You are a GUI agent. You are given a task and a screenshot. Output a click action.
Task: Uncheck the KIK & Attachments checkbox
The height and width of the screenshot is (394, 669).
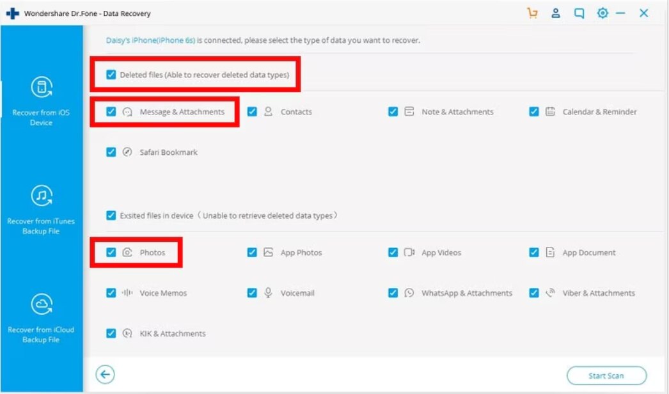click(x=111, y=333)
